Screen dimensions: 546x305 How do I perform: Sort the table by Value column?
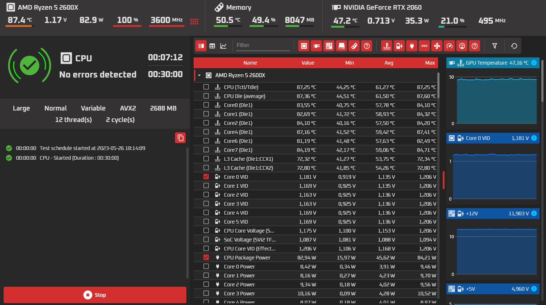click(308, 63)
